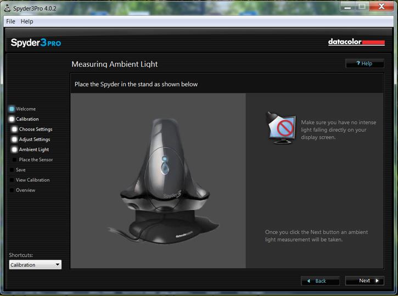Click the Ambient Light step indicator box
398x296 pixels.
[14, 149]
